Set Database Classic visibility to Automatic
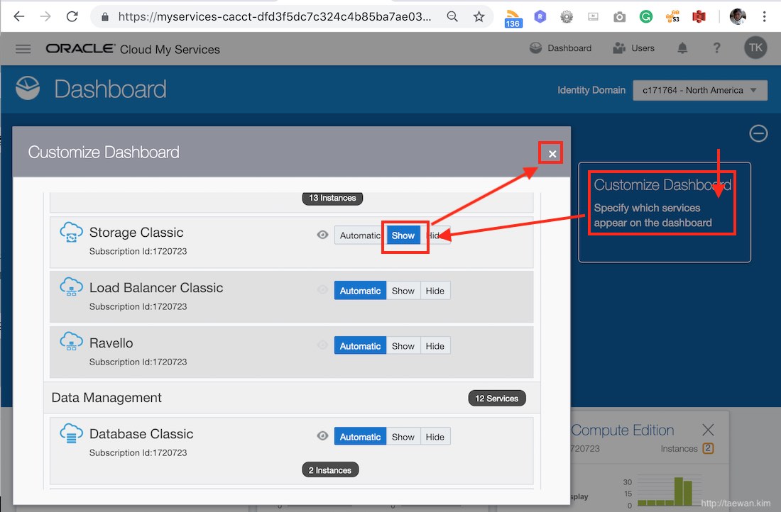Viewport: 781px width, 512px height. [x=360, y=437]
